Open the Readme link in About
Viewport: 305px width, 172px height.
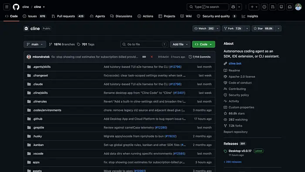(x=234, y=71)
